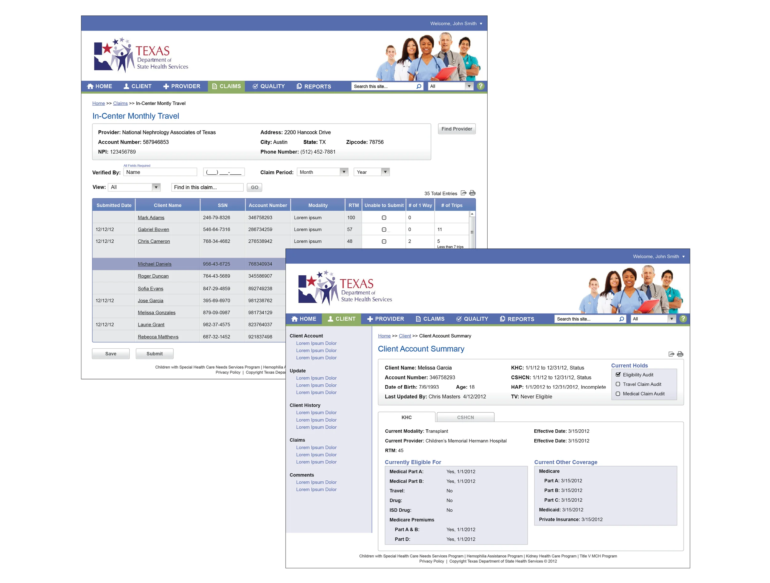Click the Find Provider button
The width and height of the screenshot is (770, 583).
(457, 129)
